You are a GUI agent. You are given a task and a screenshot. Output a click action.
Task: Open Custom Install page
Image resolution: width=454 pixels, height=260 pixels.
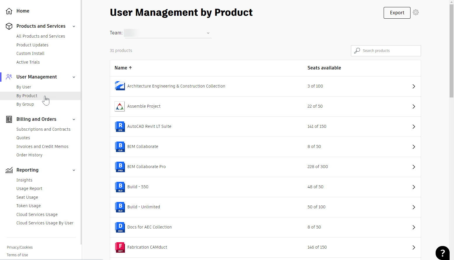[x=30, y=53]
